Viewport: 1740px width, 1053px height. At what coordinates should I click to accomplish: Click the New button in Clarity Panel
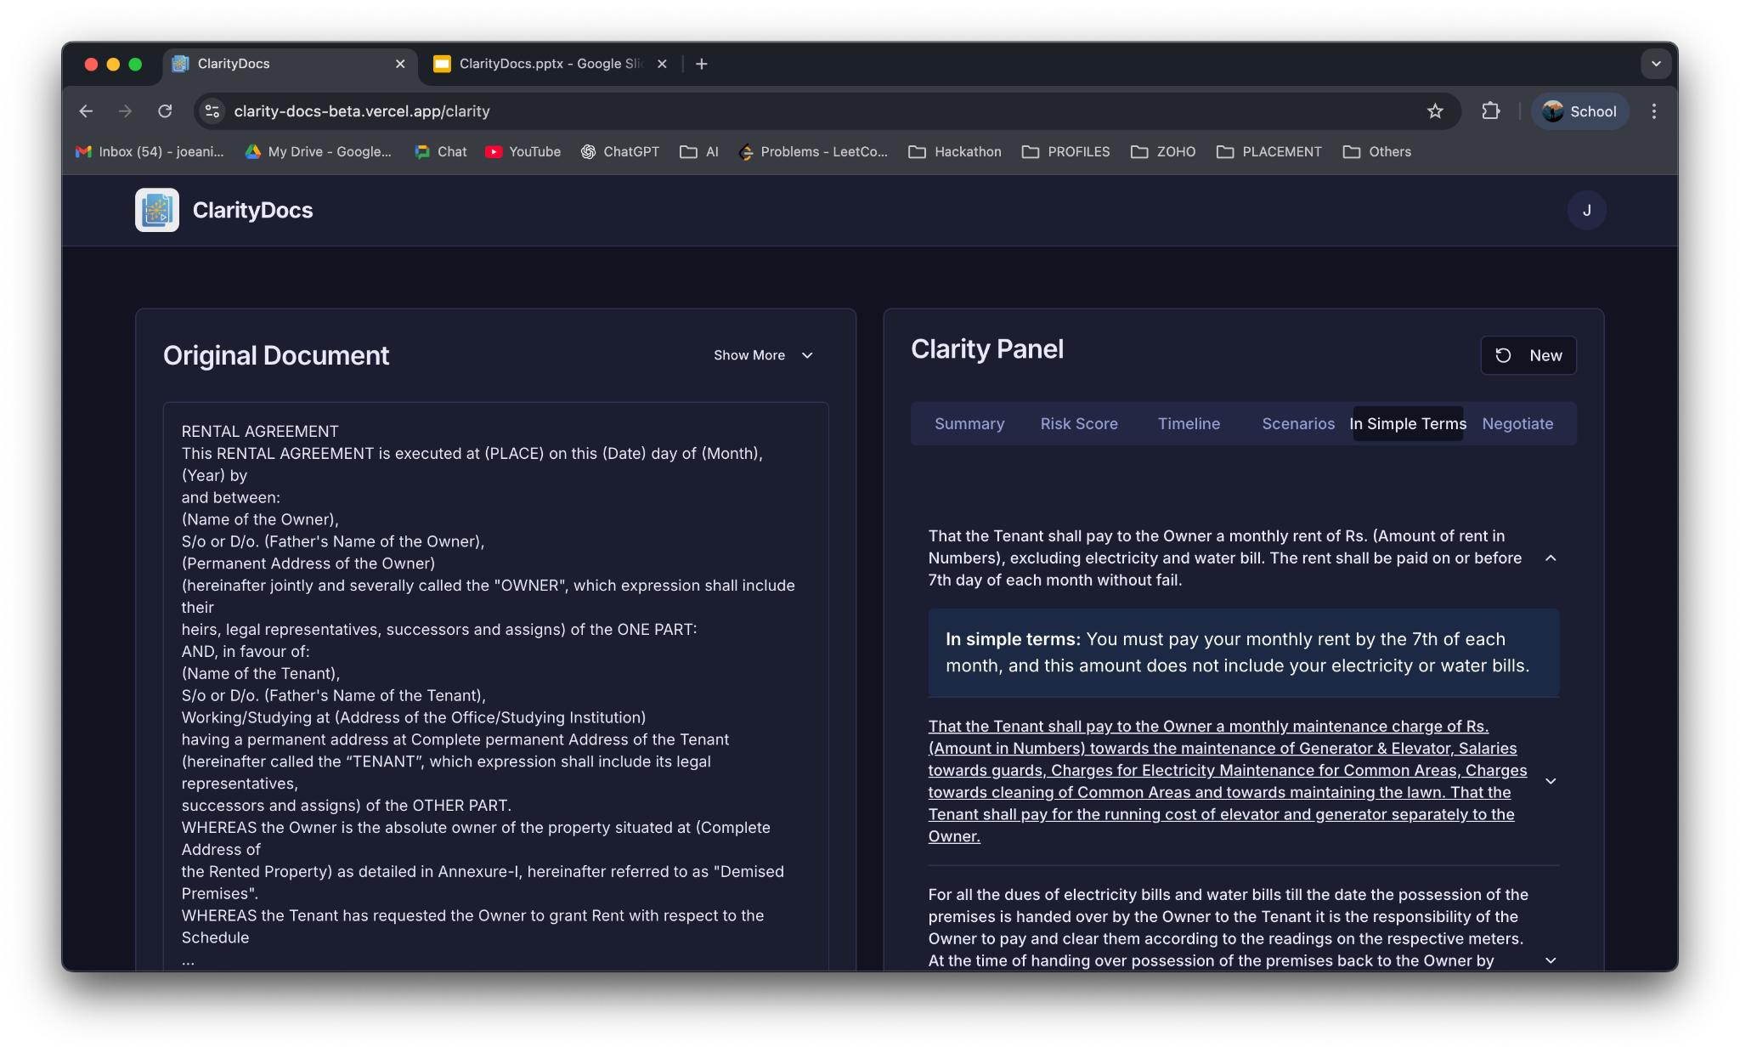[x=1528, y=355]
